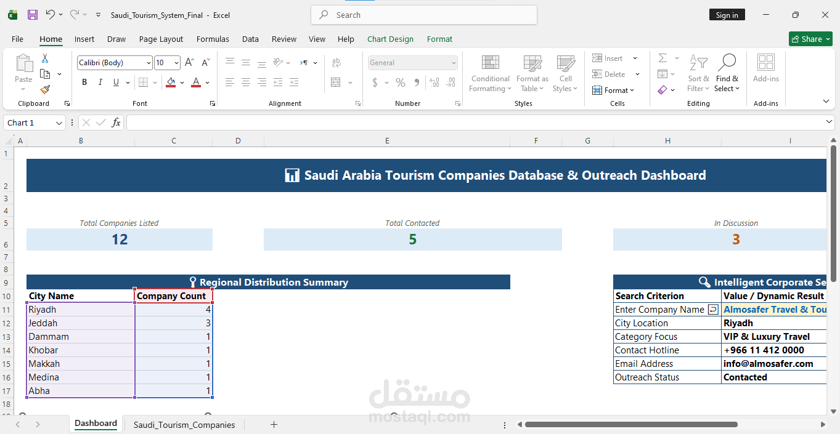Open the Format as Table gallery

[532, 74]
